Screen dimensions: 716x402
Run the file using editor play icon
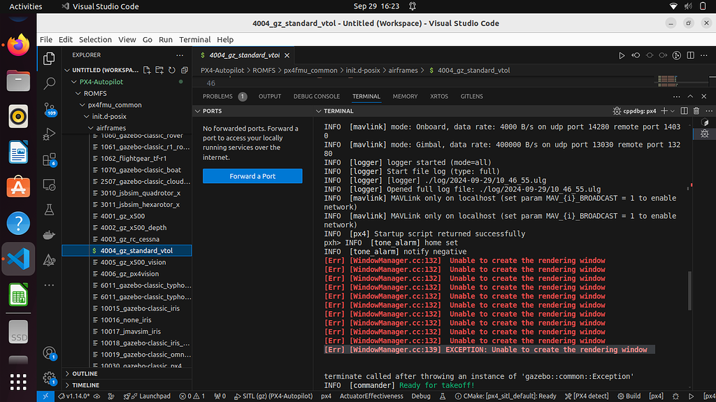pyautogui.click(x=622, y=55)
